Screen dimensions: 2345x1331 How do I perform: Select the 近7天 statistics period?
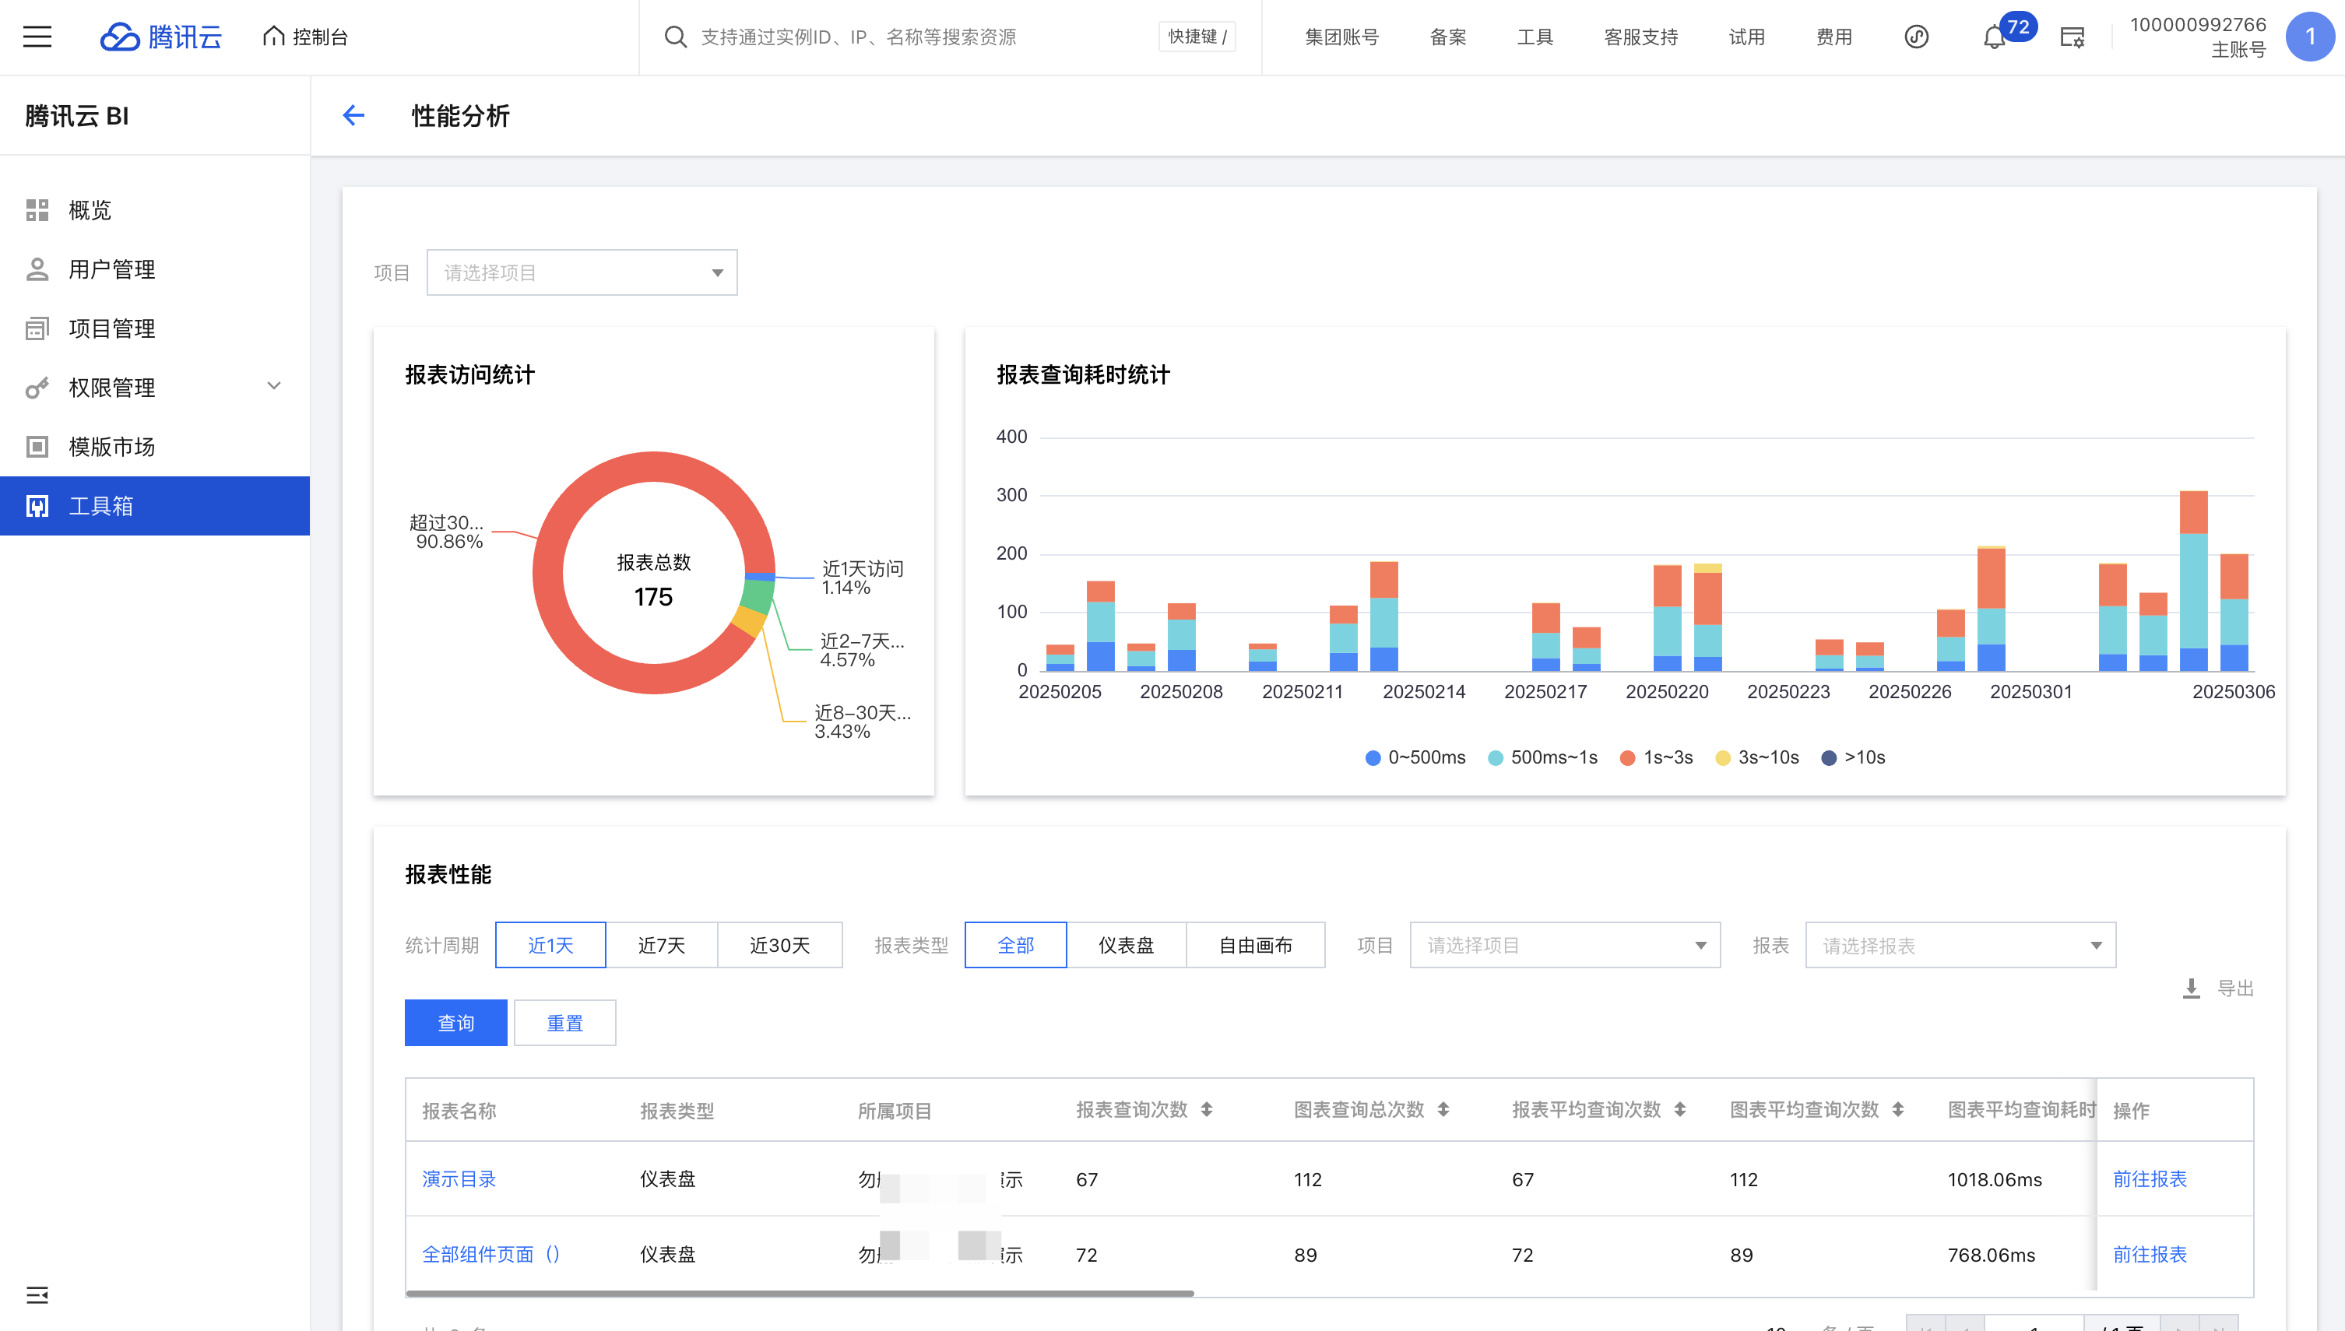pyautogui.click(x=661, y=945)
